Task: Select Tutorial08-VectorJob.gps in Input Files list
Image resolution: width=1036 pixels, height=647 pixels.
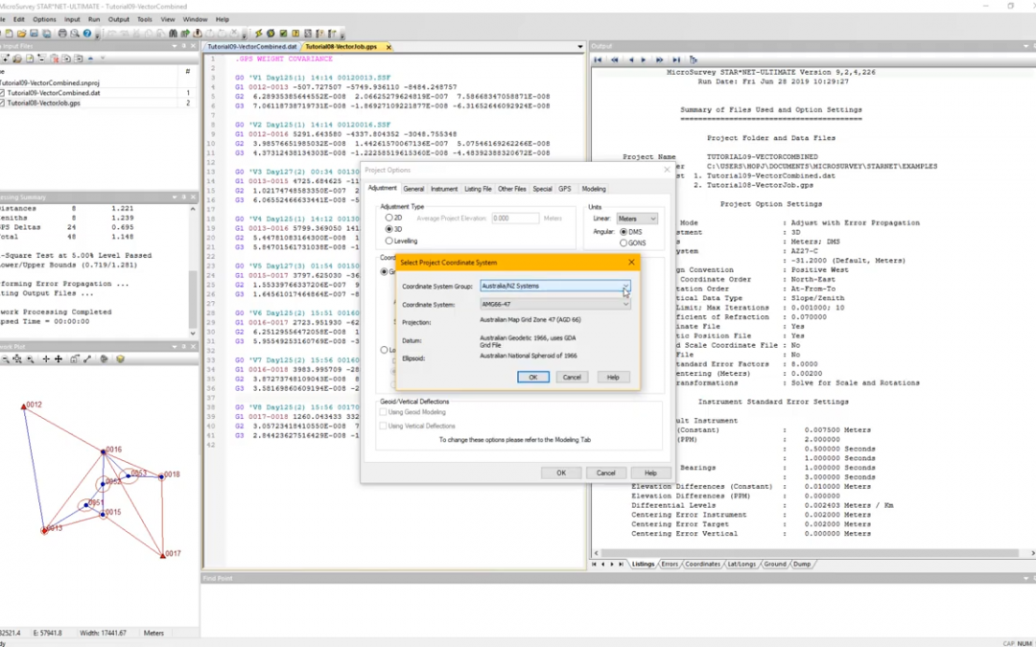Action: tap(43, 103)
